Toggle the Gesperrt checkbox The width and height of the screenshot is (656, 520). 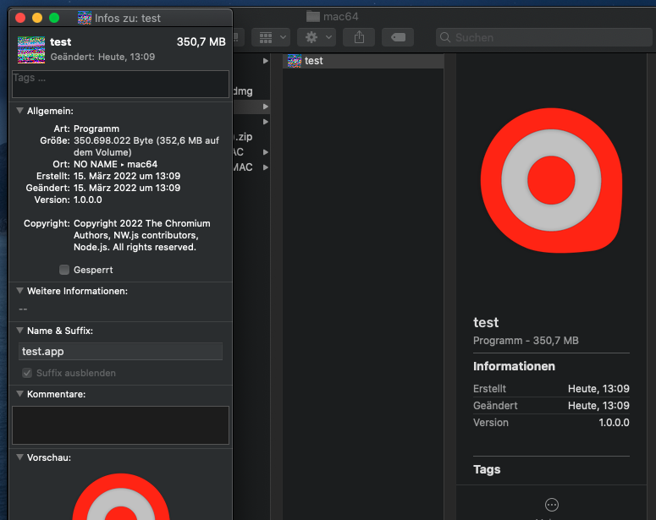point(64,270)
